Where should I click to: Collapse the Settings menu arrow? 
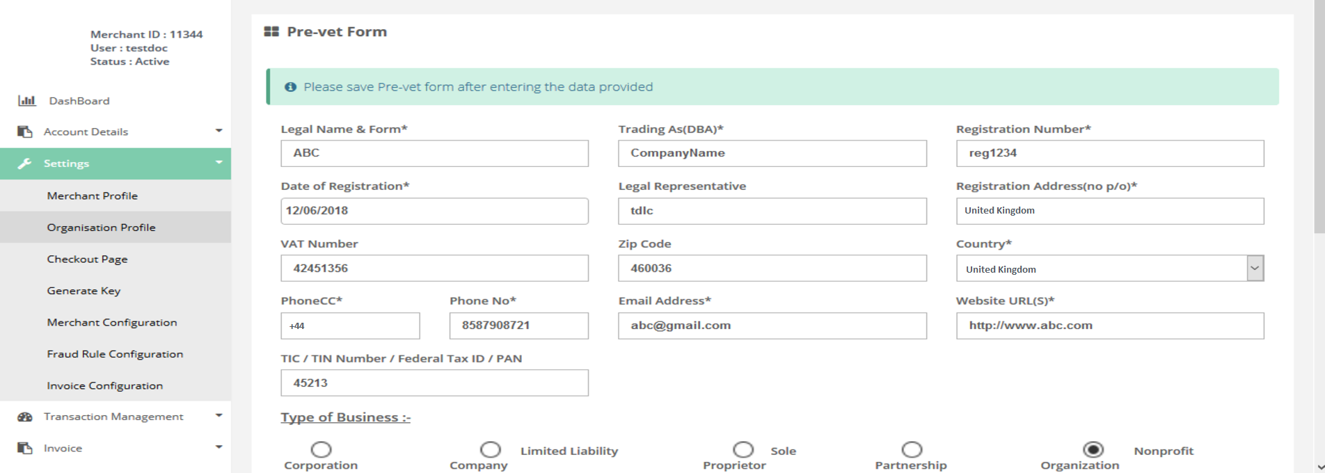coord(219,163)
